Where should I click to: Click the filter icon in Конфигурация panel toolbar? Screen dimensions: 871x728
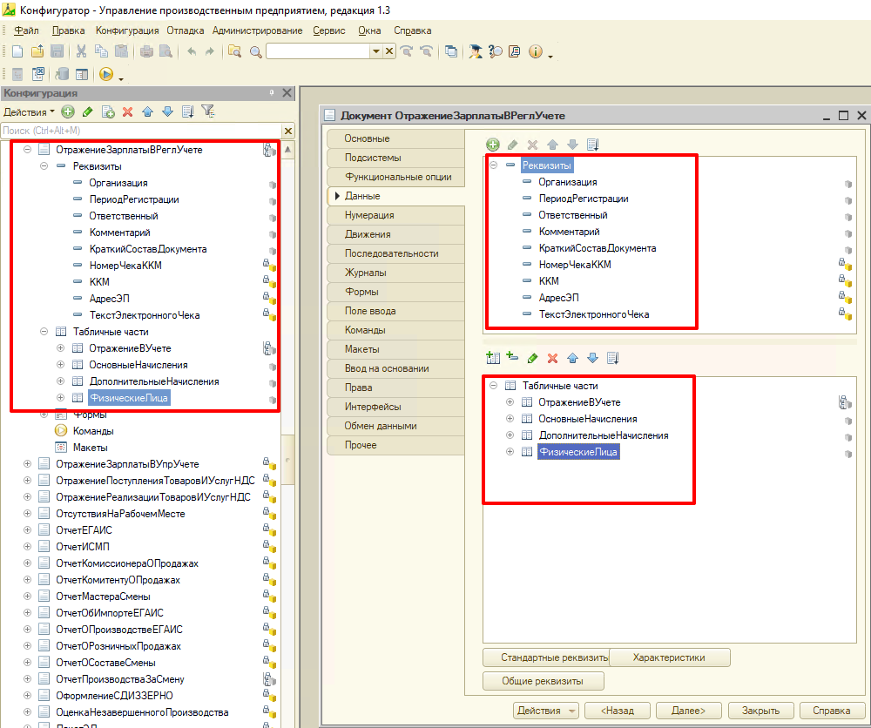click(x=207, y=111)
